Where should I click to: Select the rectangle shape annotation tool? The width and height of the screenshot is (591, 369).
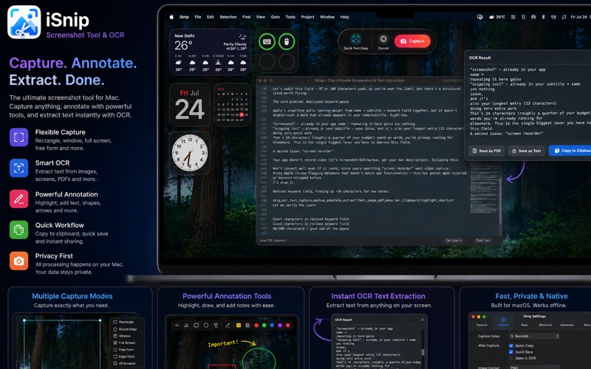(196, 325)
